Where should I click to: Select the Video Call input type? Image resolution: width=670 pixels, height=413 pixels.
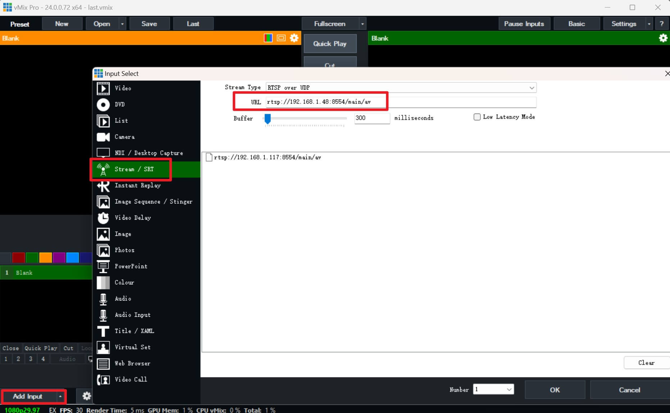(x=131, y=380)
